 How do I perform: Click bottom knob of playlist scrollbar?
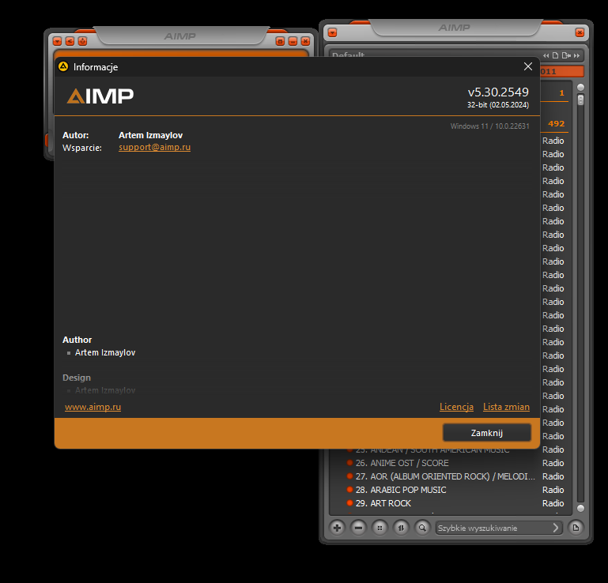tap(580, 508)
